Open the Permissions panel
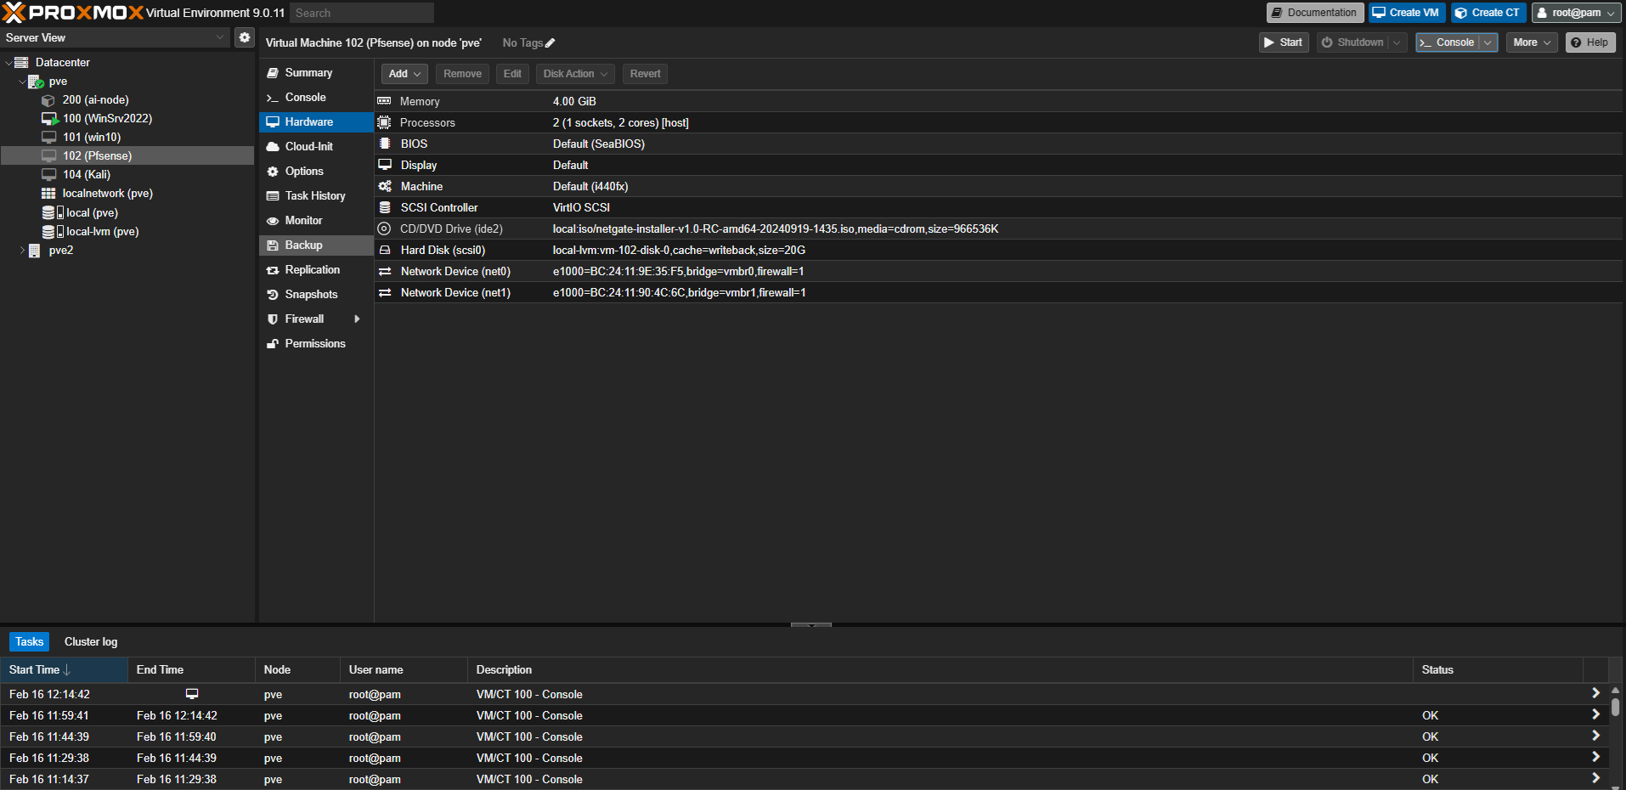The height and width of the screenshot is (790, 1626). click(315, 343)
